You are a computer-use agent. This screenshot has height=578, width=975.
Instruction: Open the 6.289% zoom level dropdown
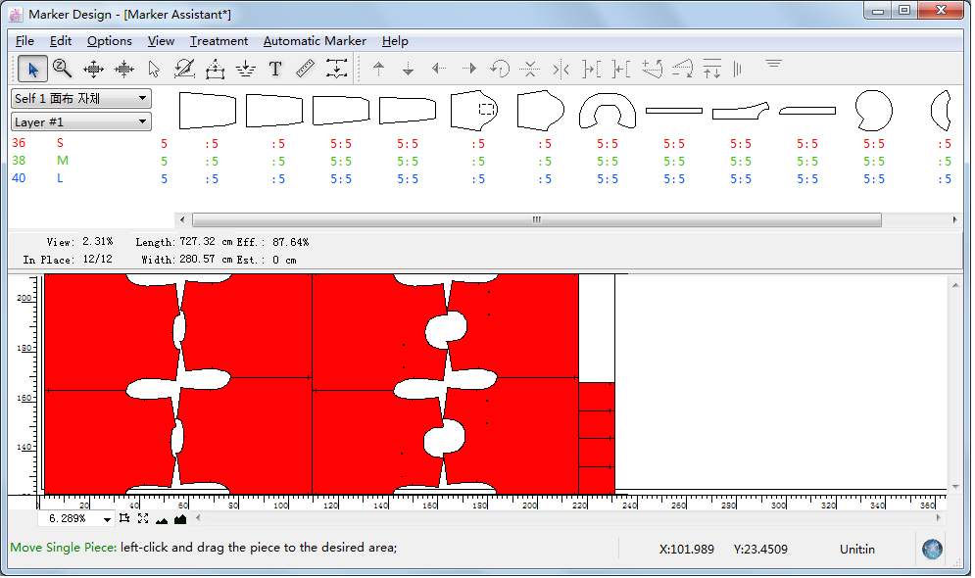coord(107,519)
